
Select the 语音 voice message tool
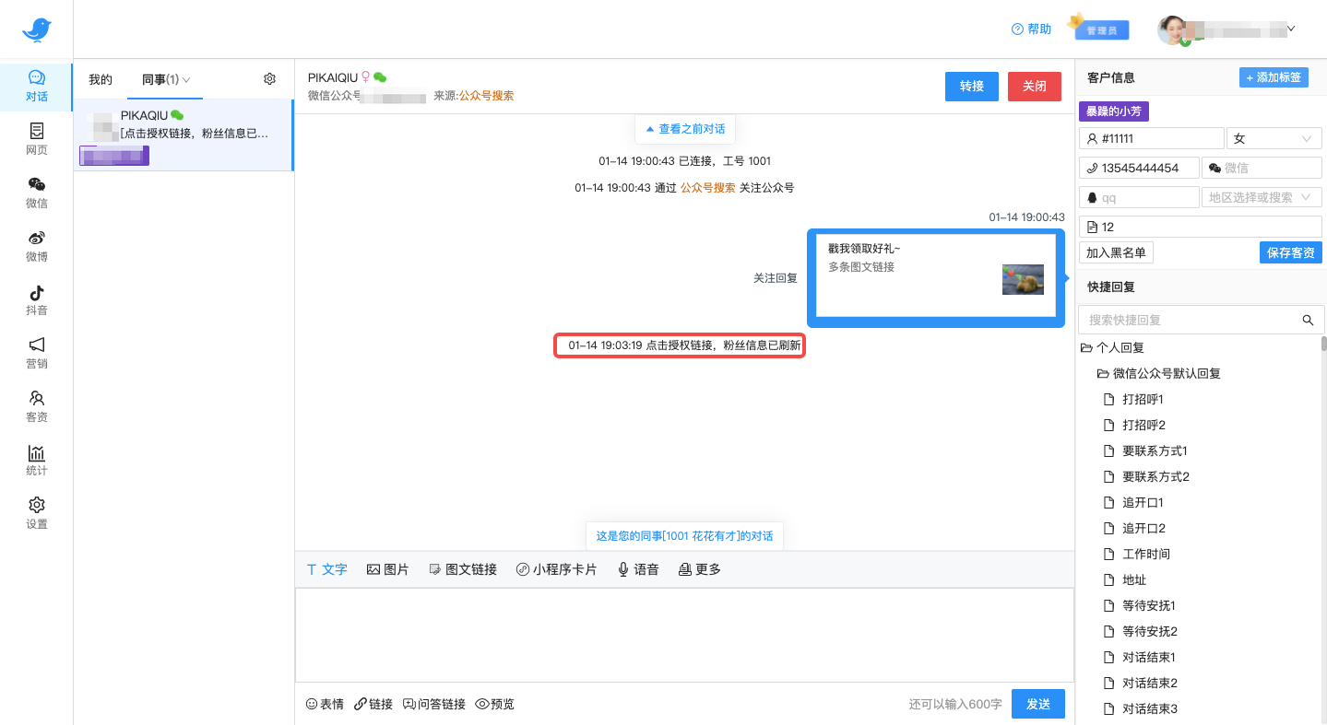pyautogui.click(x=638, y=569)
